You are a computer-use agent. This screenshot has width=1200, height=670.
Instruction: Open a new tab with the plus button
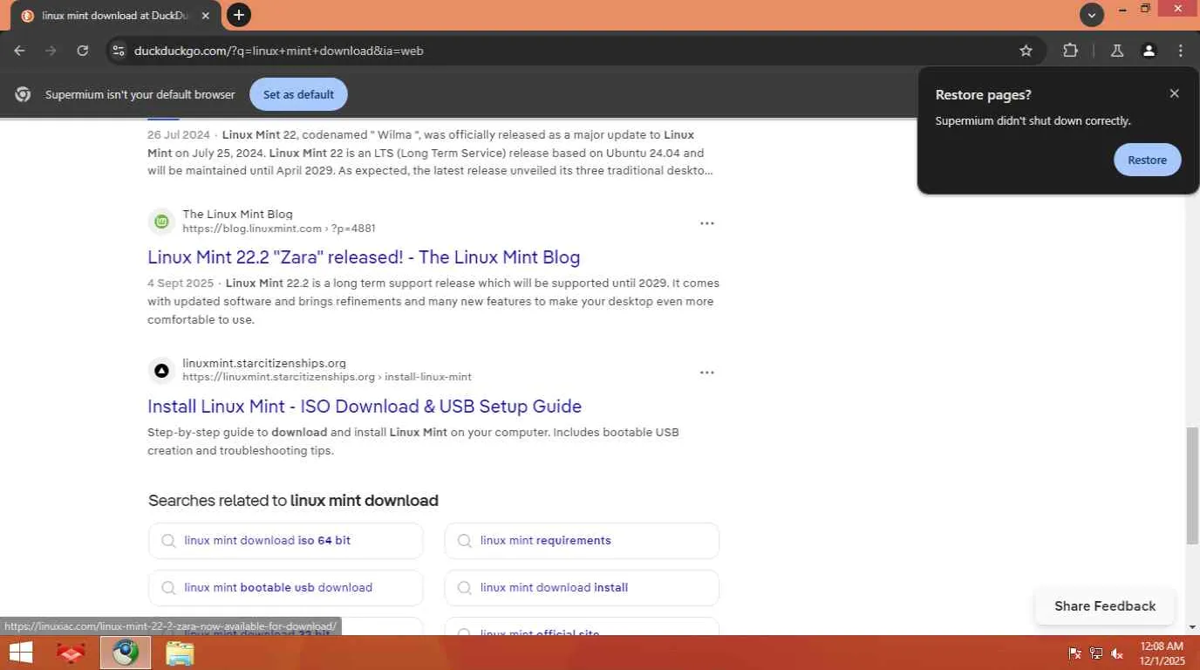click(x=238, y=15)
